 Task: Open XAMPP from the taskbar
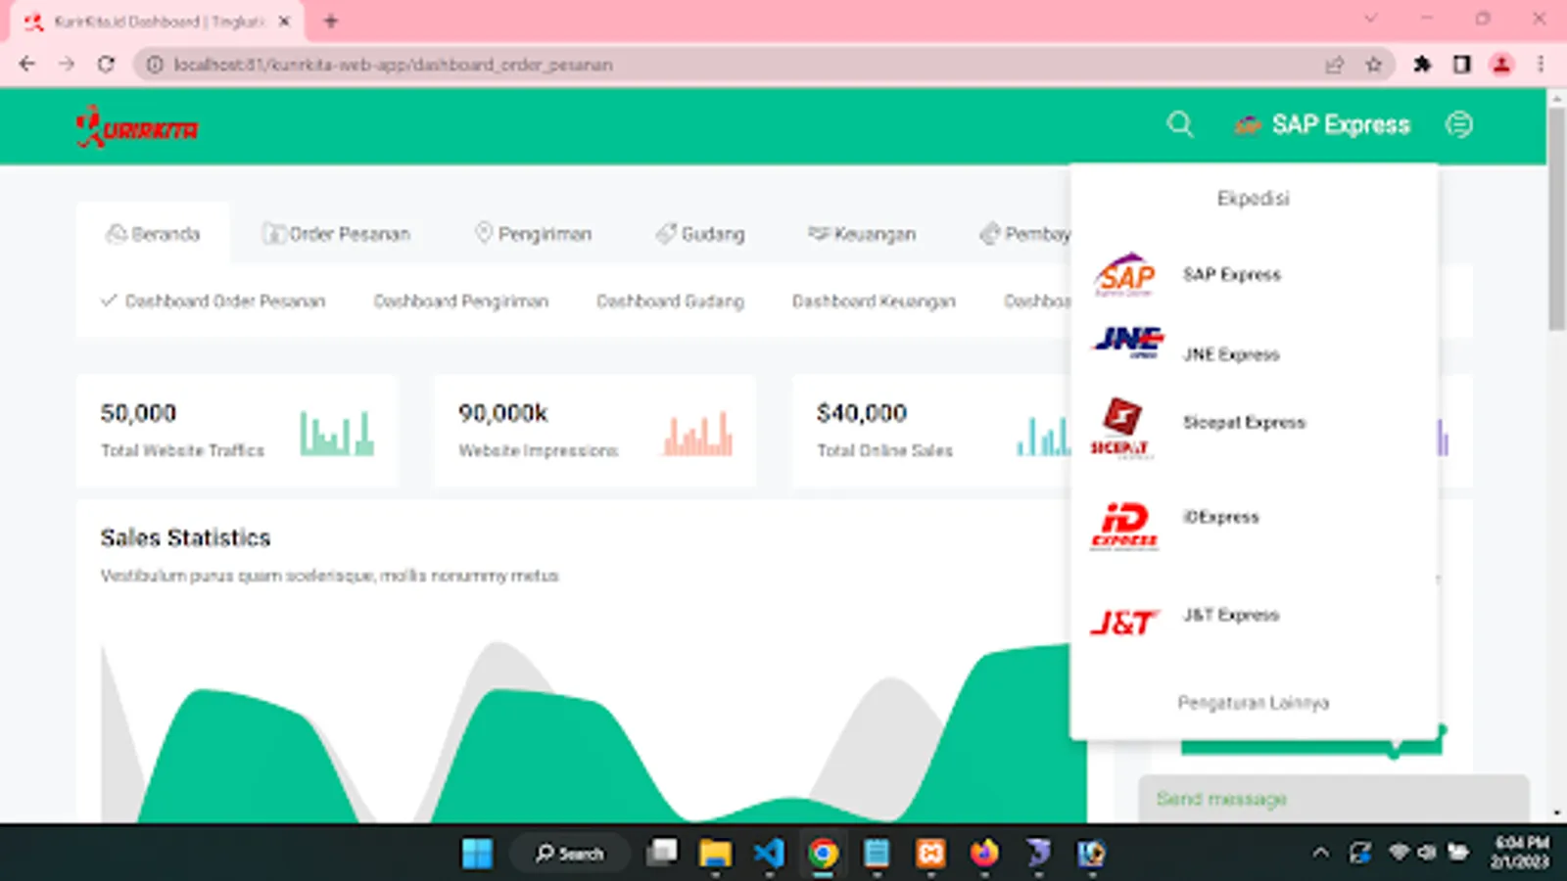(930, 854)
